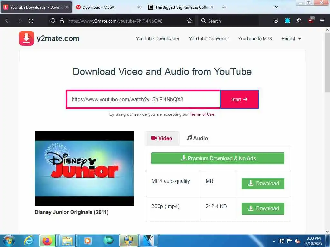Go back using the browser back arrow
Image resolution: width=330 pixels, height=247 pixels.
coord(8,21)
